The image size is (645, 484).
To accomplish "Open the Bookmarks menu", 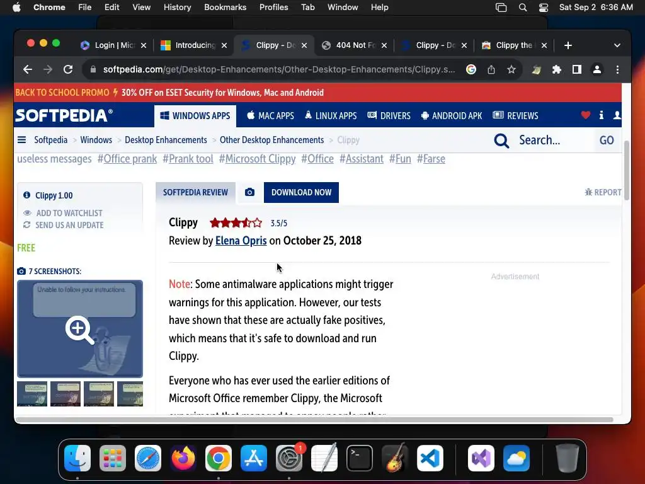I will tap(225, 8).
